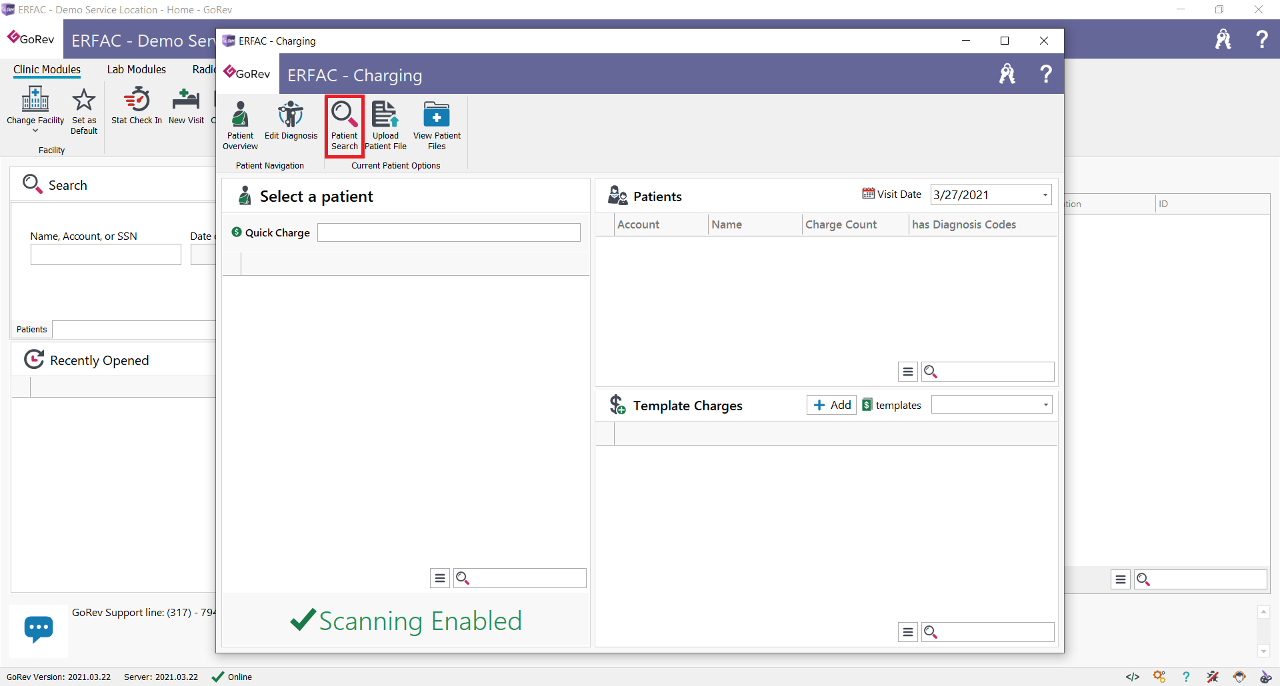Open View Patient Files folder
The image size is (1280, 686).
point(437,126)
